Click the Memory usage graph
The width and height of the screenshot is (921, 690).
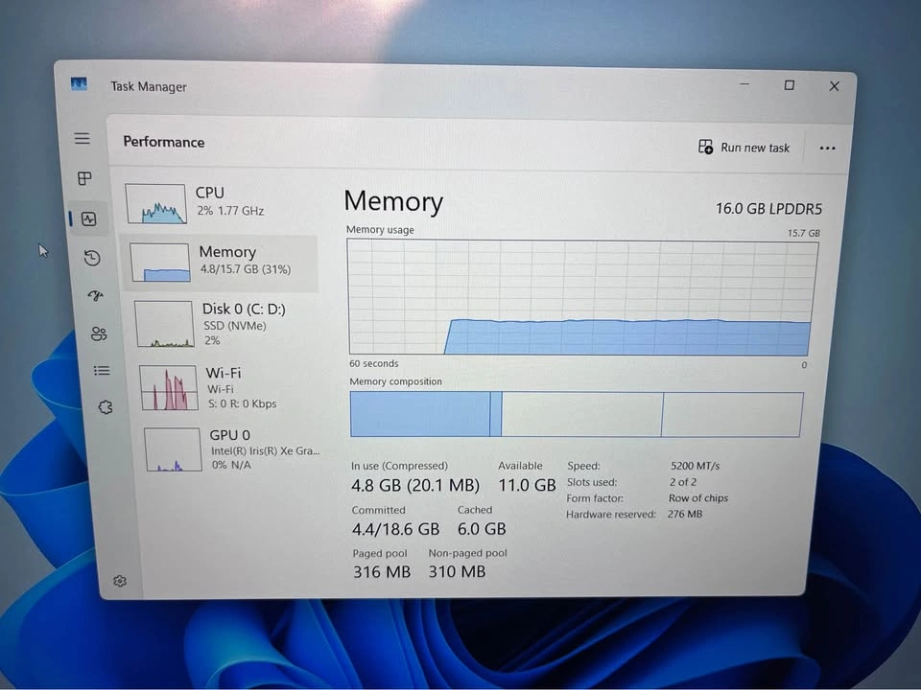click(581, 297)
